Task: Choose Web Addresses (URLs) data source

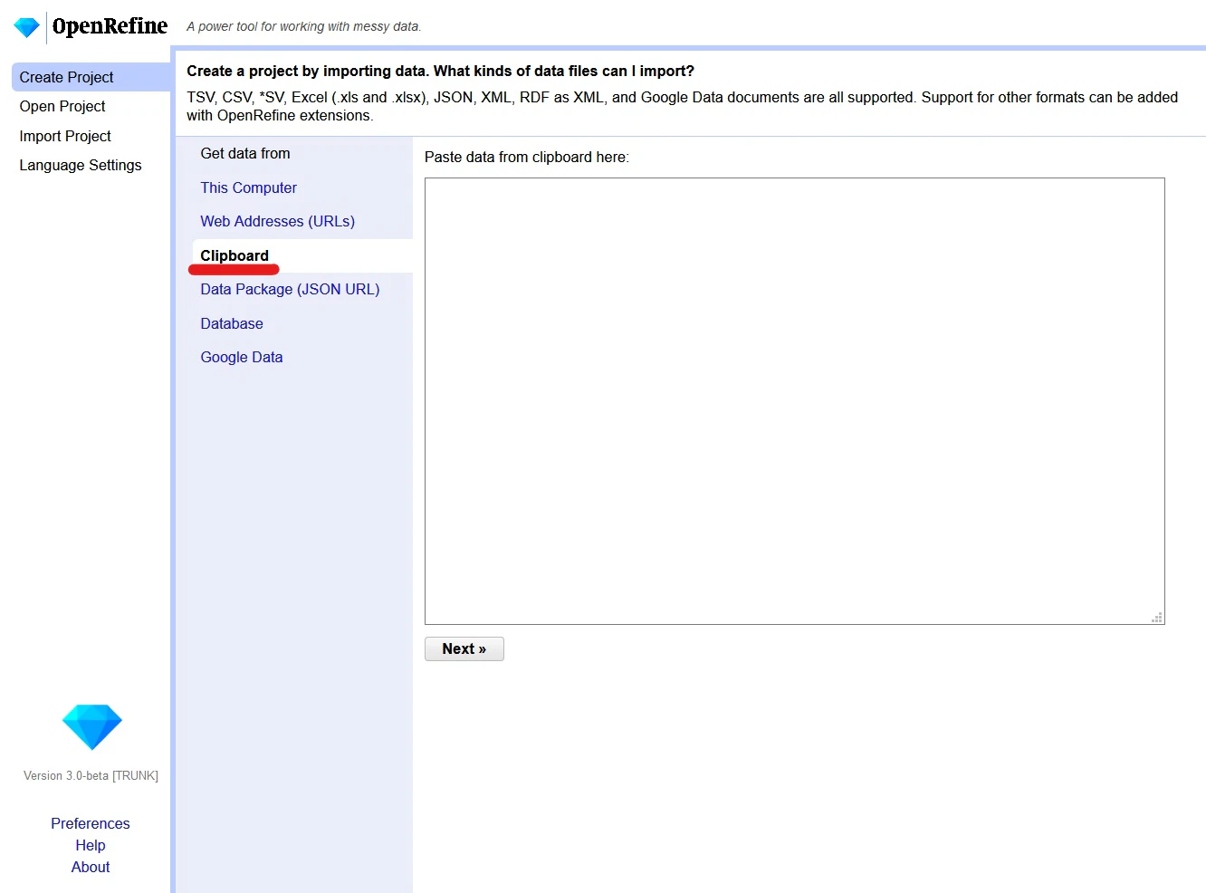Action: pyautogui.click(x=278, y=221)
